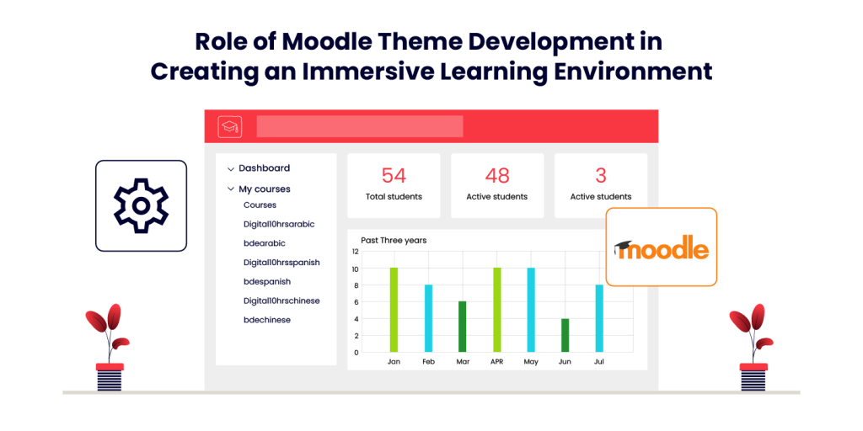Click the Feb bar in chart

click(428, 318)
